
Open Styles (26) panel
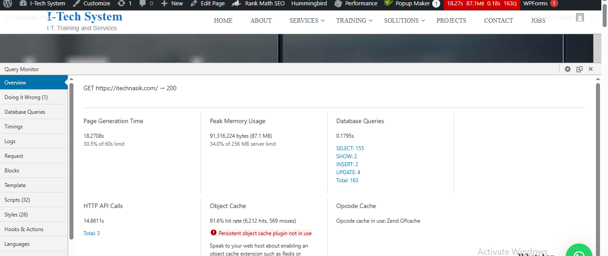point(34,214)
